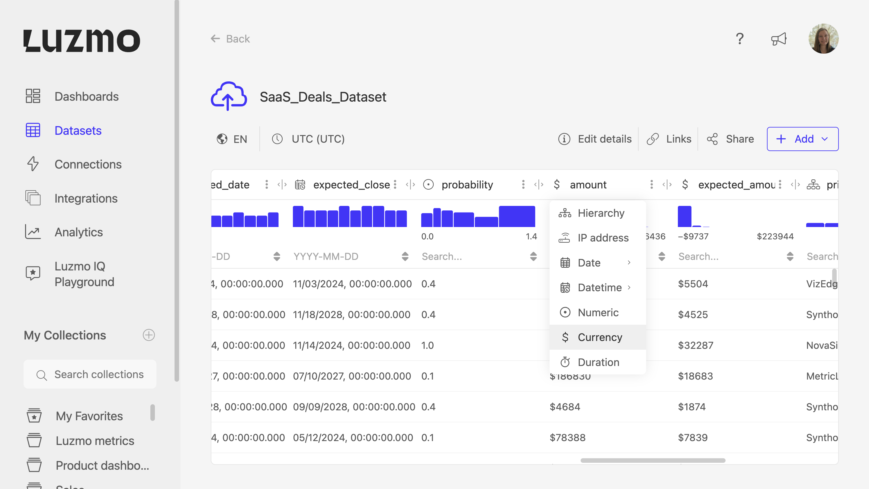Viewport: 869px width, 489px height.
Task: Choose Numeric column type
Action: (598, 313)
